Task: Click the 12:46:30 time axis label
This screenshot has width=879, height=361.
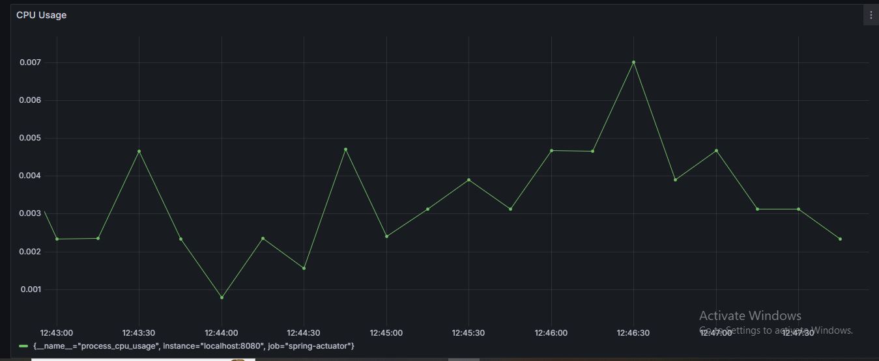Action: tap(633, 332)
